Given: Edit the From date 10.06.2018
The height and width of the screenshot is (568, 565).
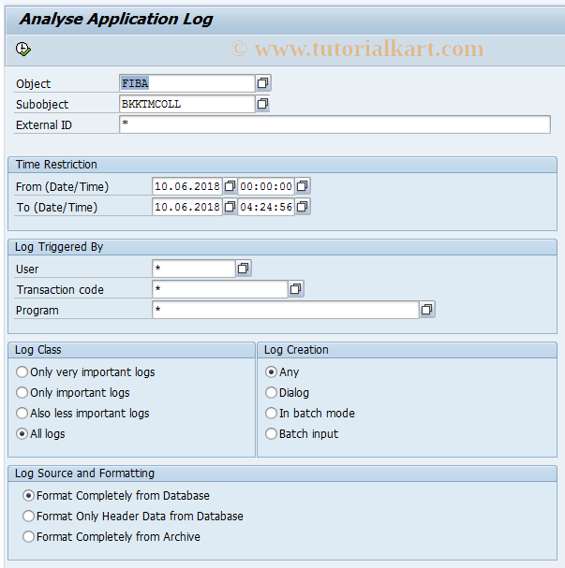Looking at the screenshot, I should point(187,186).
